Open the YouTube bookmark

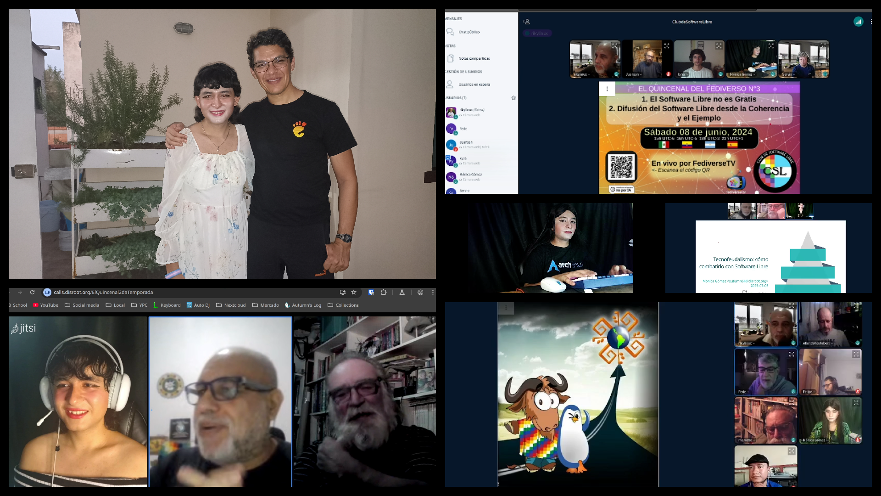click(x=49, y=305)
